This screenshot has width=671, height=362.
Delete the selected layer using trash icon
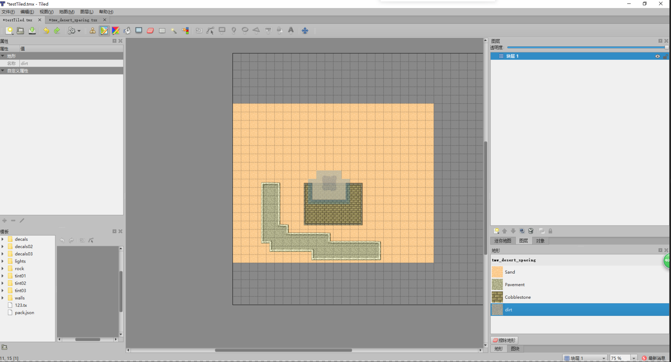tap(531, 231)
